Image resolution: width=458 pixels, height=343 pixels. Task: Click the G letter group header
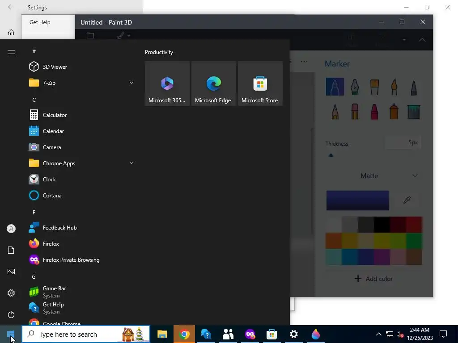(x=34, y=276)
